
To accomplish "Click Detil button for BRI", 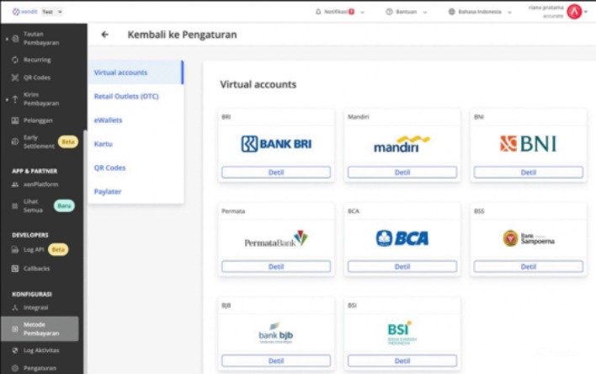I will 276,173.
